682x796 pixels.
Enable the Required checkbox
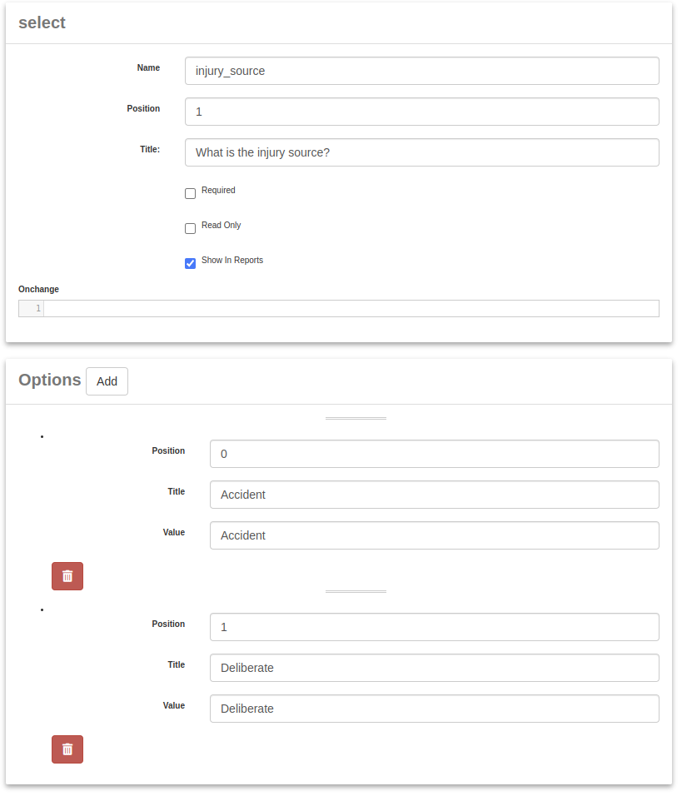[x=191, y=194]
